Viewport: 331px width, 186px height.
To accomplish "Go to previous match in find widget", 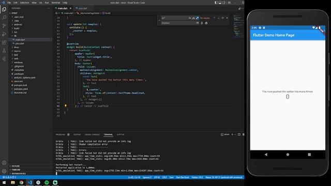I will coord(214,18).
